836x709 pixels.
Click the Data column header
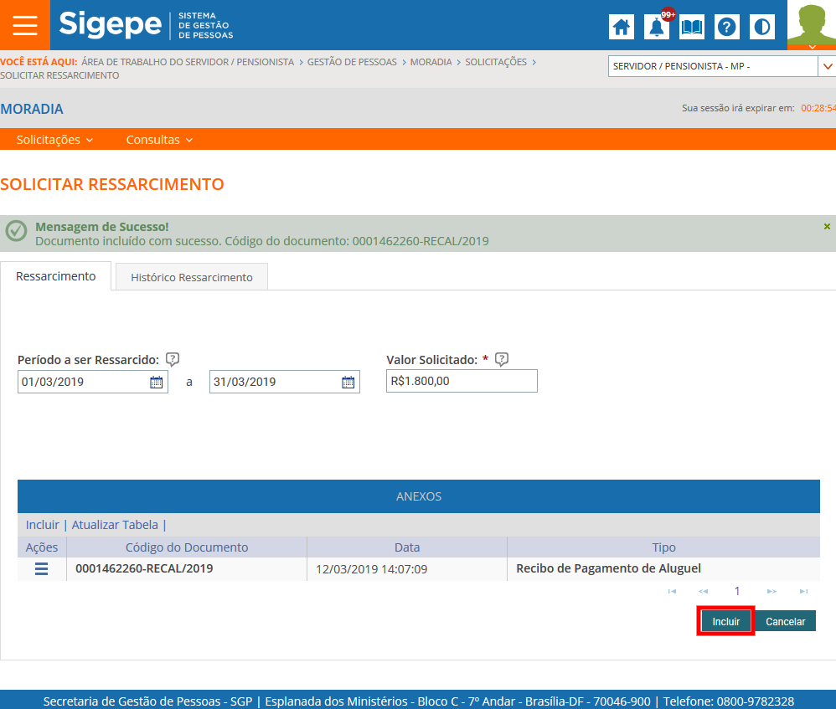[407, 547]
